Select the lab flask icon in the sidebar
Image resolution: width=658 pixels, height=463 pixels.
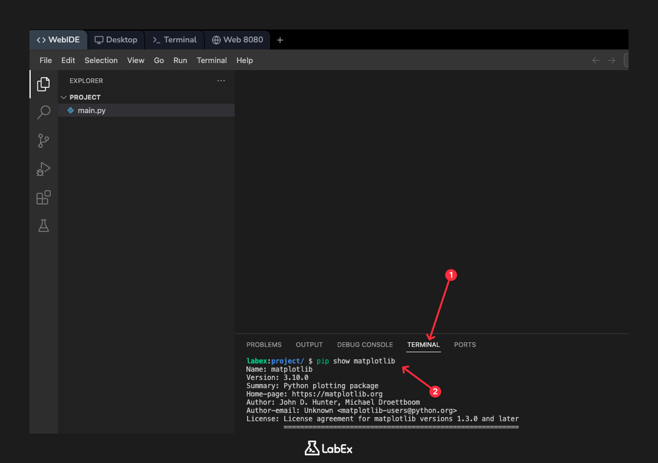(x=43, y=226)
